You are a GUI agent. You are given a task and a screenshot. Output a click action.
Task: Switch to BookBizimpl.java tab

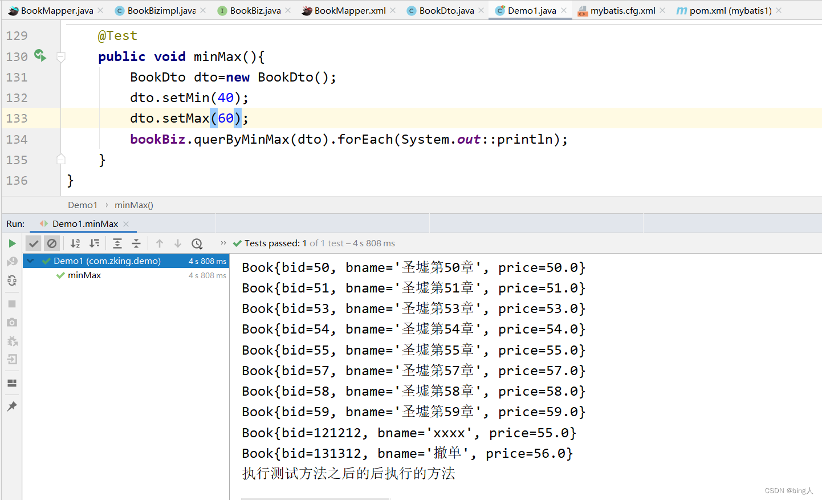(161, 10)
